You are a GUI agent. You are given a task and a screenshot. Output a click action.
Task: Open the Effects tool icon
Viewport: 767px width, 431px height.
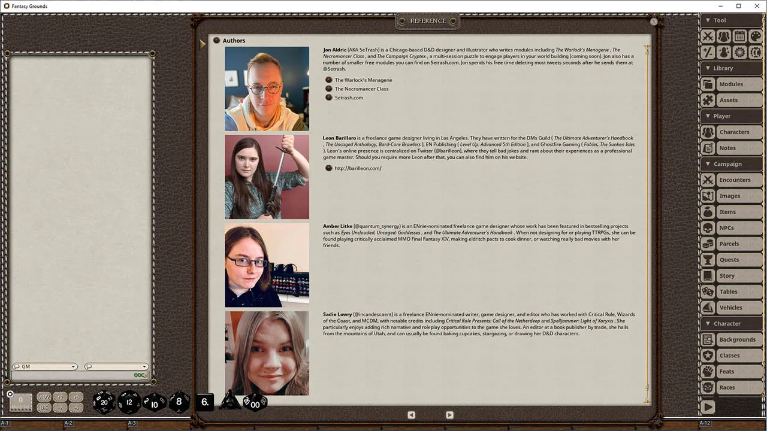click(724, 52)
